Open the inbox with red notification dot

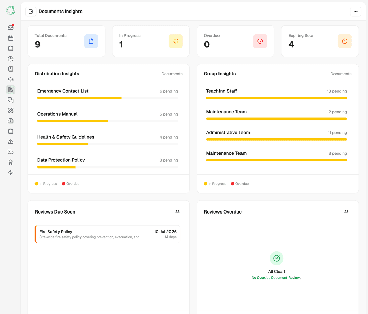pyautogui.click(x=10, y=27)
